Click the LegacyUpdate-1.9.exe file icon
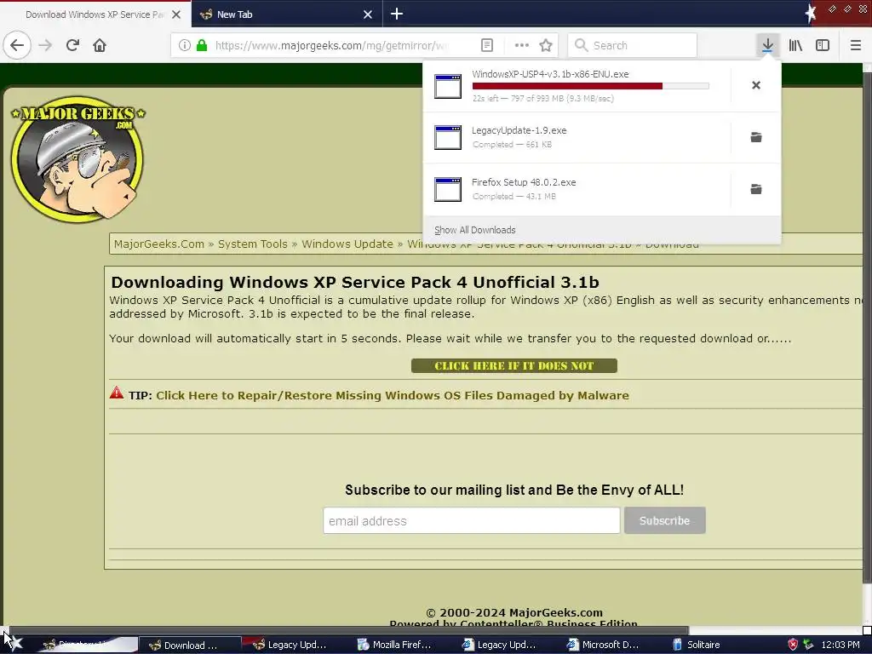This screenshot has width=872, height=654. [448, 137]
